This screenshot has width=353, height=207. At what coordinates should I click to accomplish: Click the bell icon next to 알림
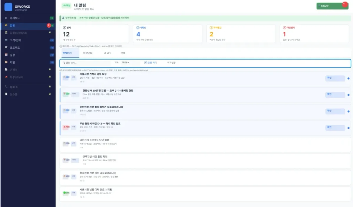(6, 25)
